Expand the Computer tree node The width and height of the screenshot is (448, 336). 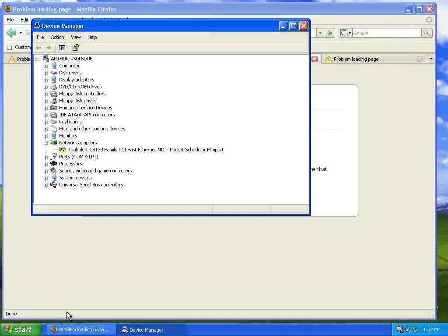[x=45, y=66]
